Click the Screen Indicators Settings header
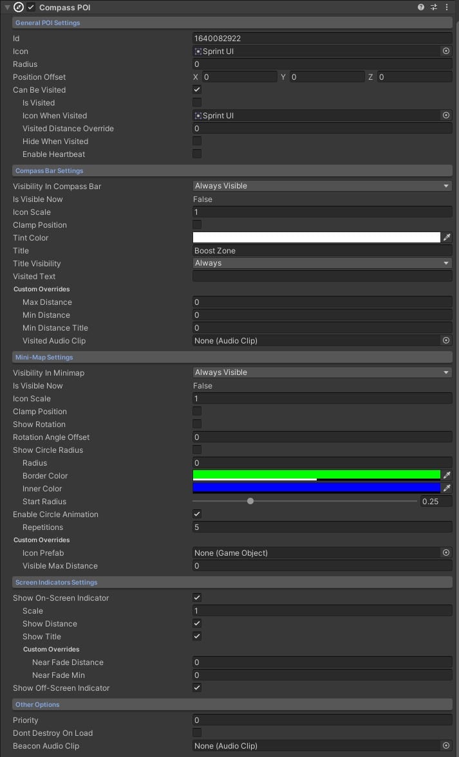Screen dimensions: 459x757 click(57, 583)
